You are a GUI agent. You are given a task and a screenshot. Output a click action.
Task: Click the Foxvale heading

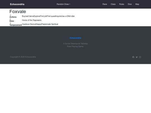tap(18, 11)
